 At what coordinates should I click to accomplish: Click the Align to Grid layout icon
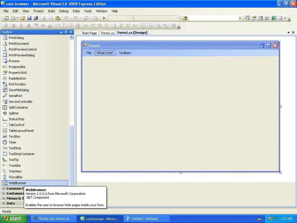(x=6, y=26)
